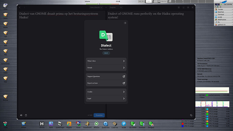This screenshot has height=131, width=233.
Task: Launch Qt Assistant from the dock
Action: point(142,125)
